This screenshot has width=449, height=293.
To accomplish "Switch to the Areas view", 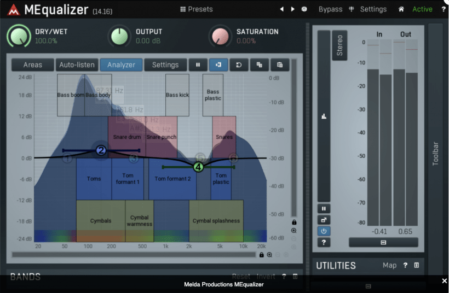I will [33, 65].
